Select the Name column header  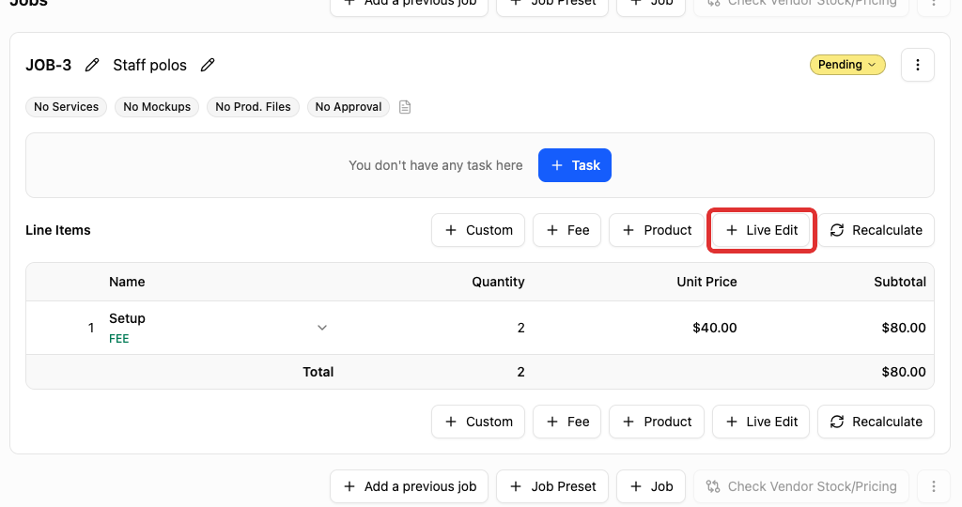[127, 282]
